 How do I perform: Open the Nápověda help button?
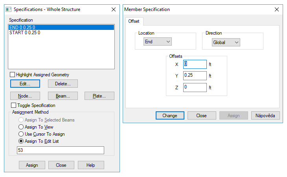266,116
